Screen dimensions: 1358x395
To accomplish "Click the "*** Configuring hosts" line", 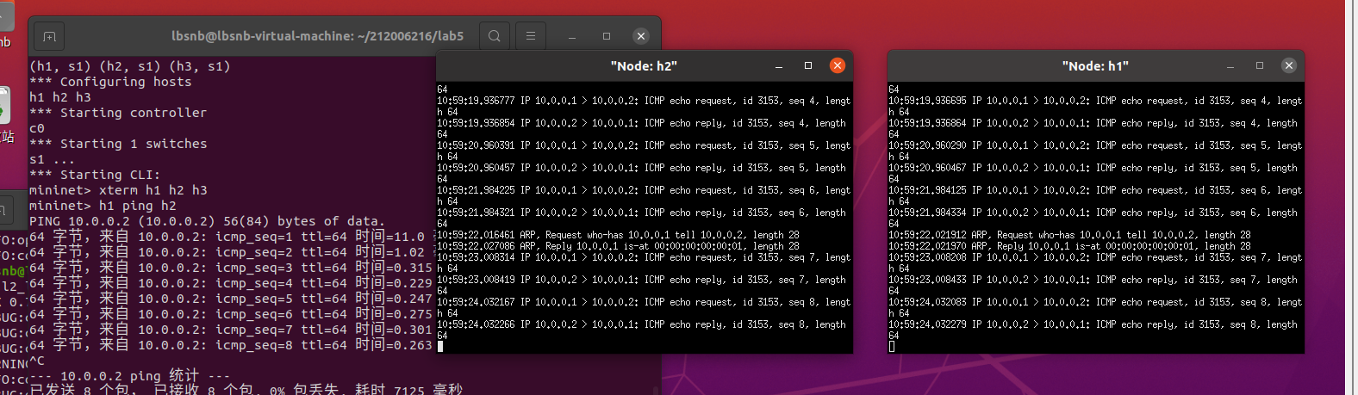I will [110, 82].
